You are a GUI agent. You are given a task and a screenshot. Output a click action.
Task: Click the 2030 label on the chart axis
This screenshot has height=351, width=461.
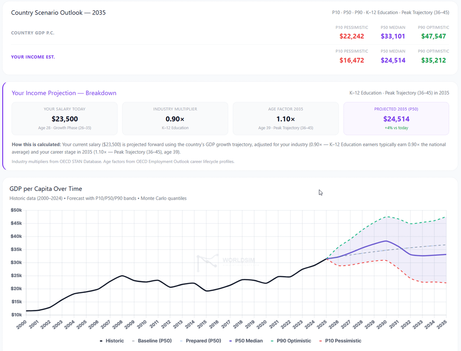(382, 323)
